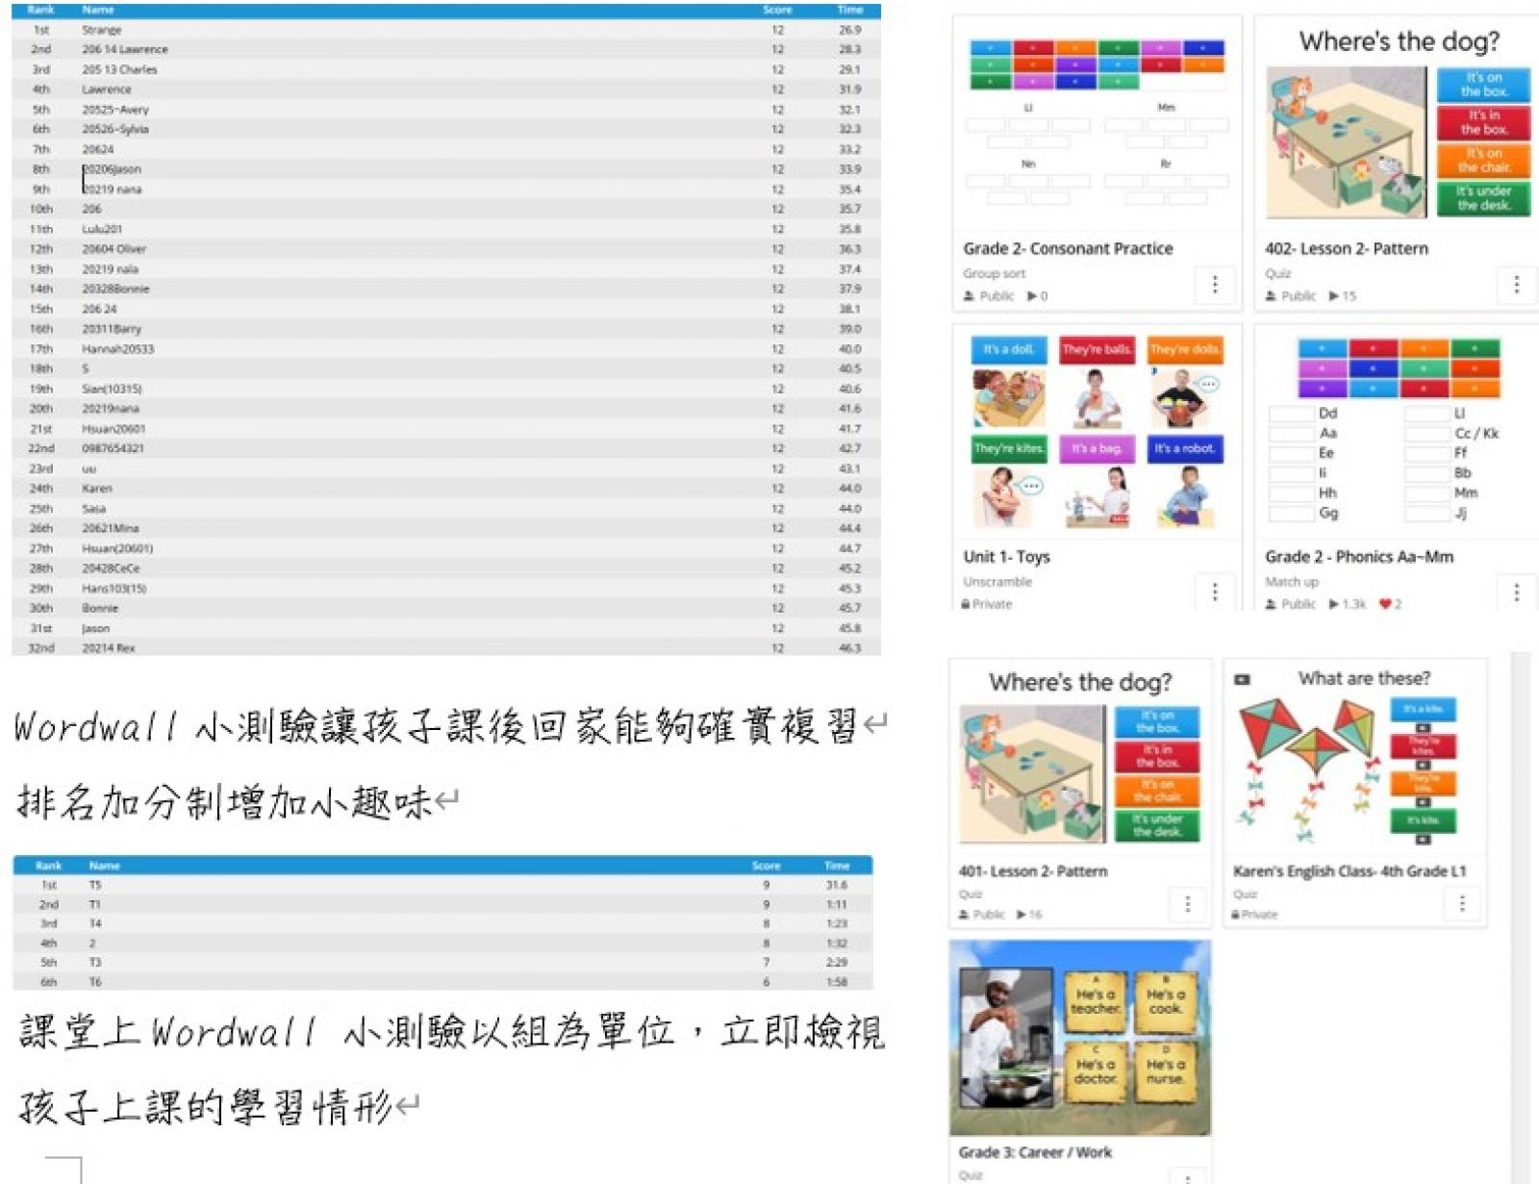Click the play count icon on 402- Lesson 2

[1334, 296]
